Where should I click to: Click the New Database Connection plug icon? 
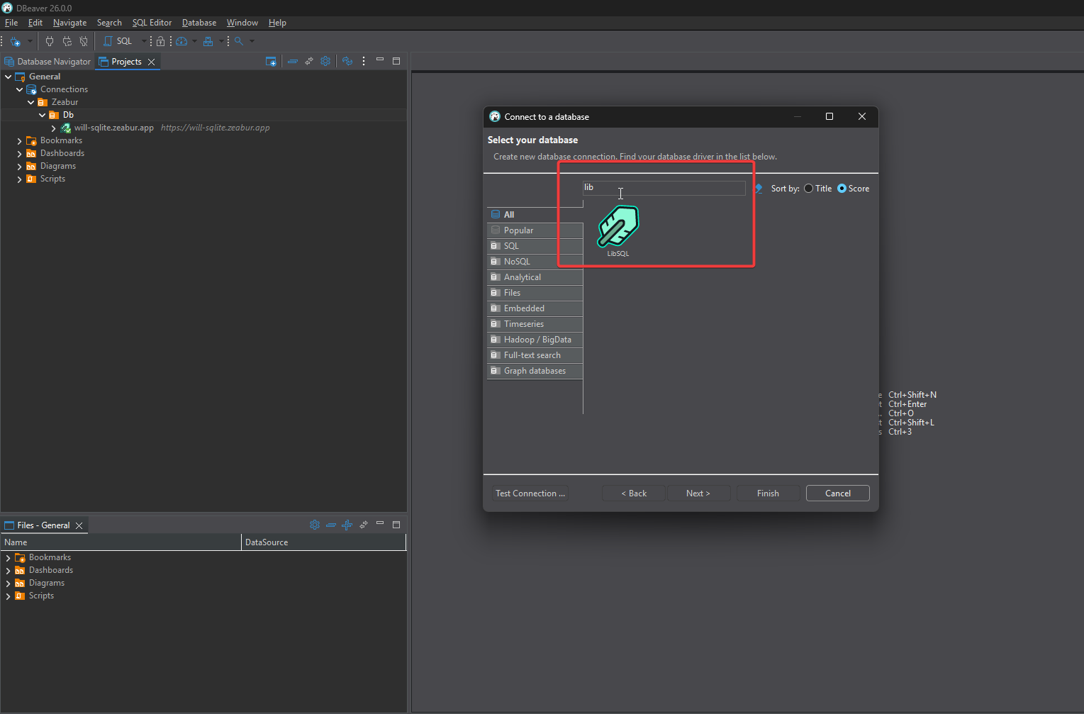15,41
